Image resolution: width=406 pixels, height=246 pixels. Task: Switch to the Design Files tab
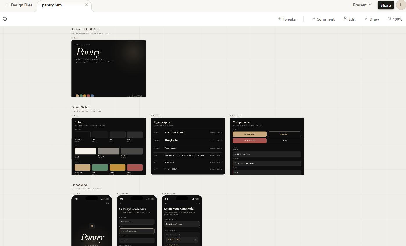click(19, 5)
